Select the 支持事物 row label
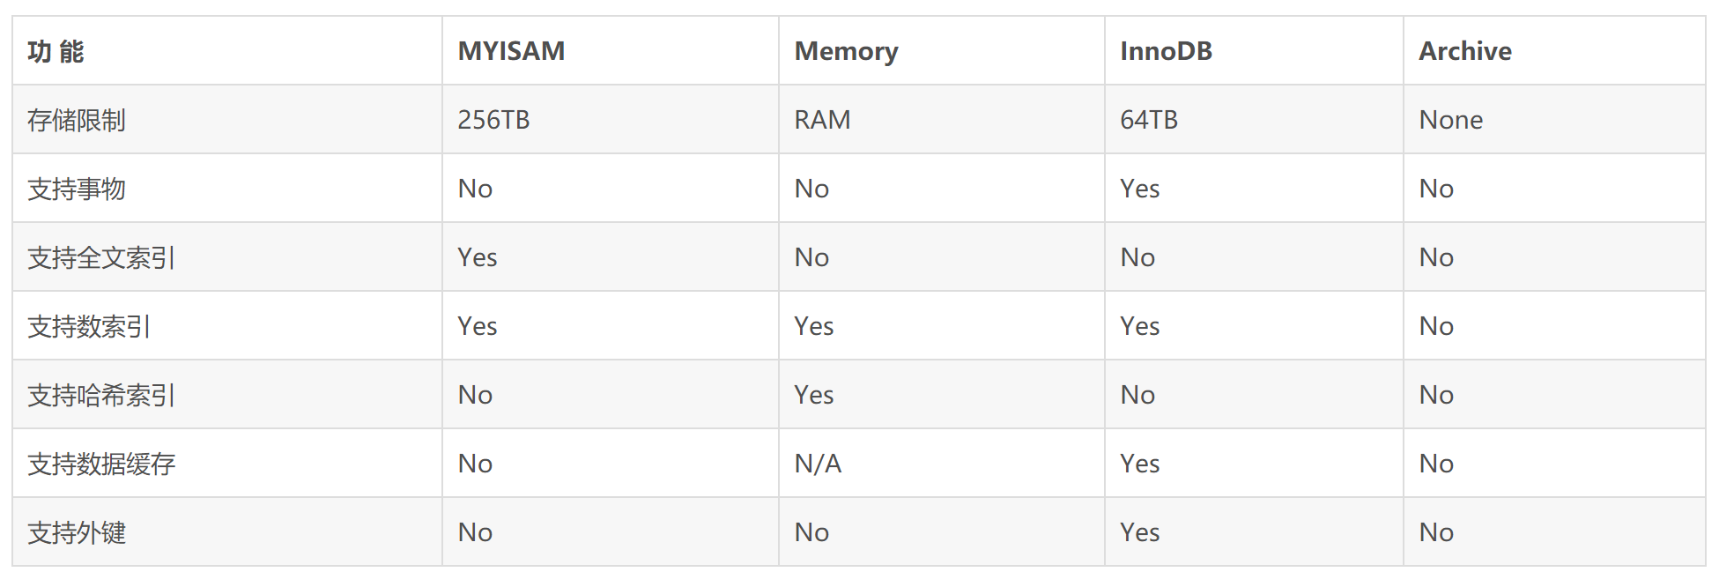 (77, 189)
